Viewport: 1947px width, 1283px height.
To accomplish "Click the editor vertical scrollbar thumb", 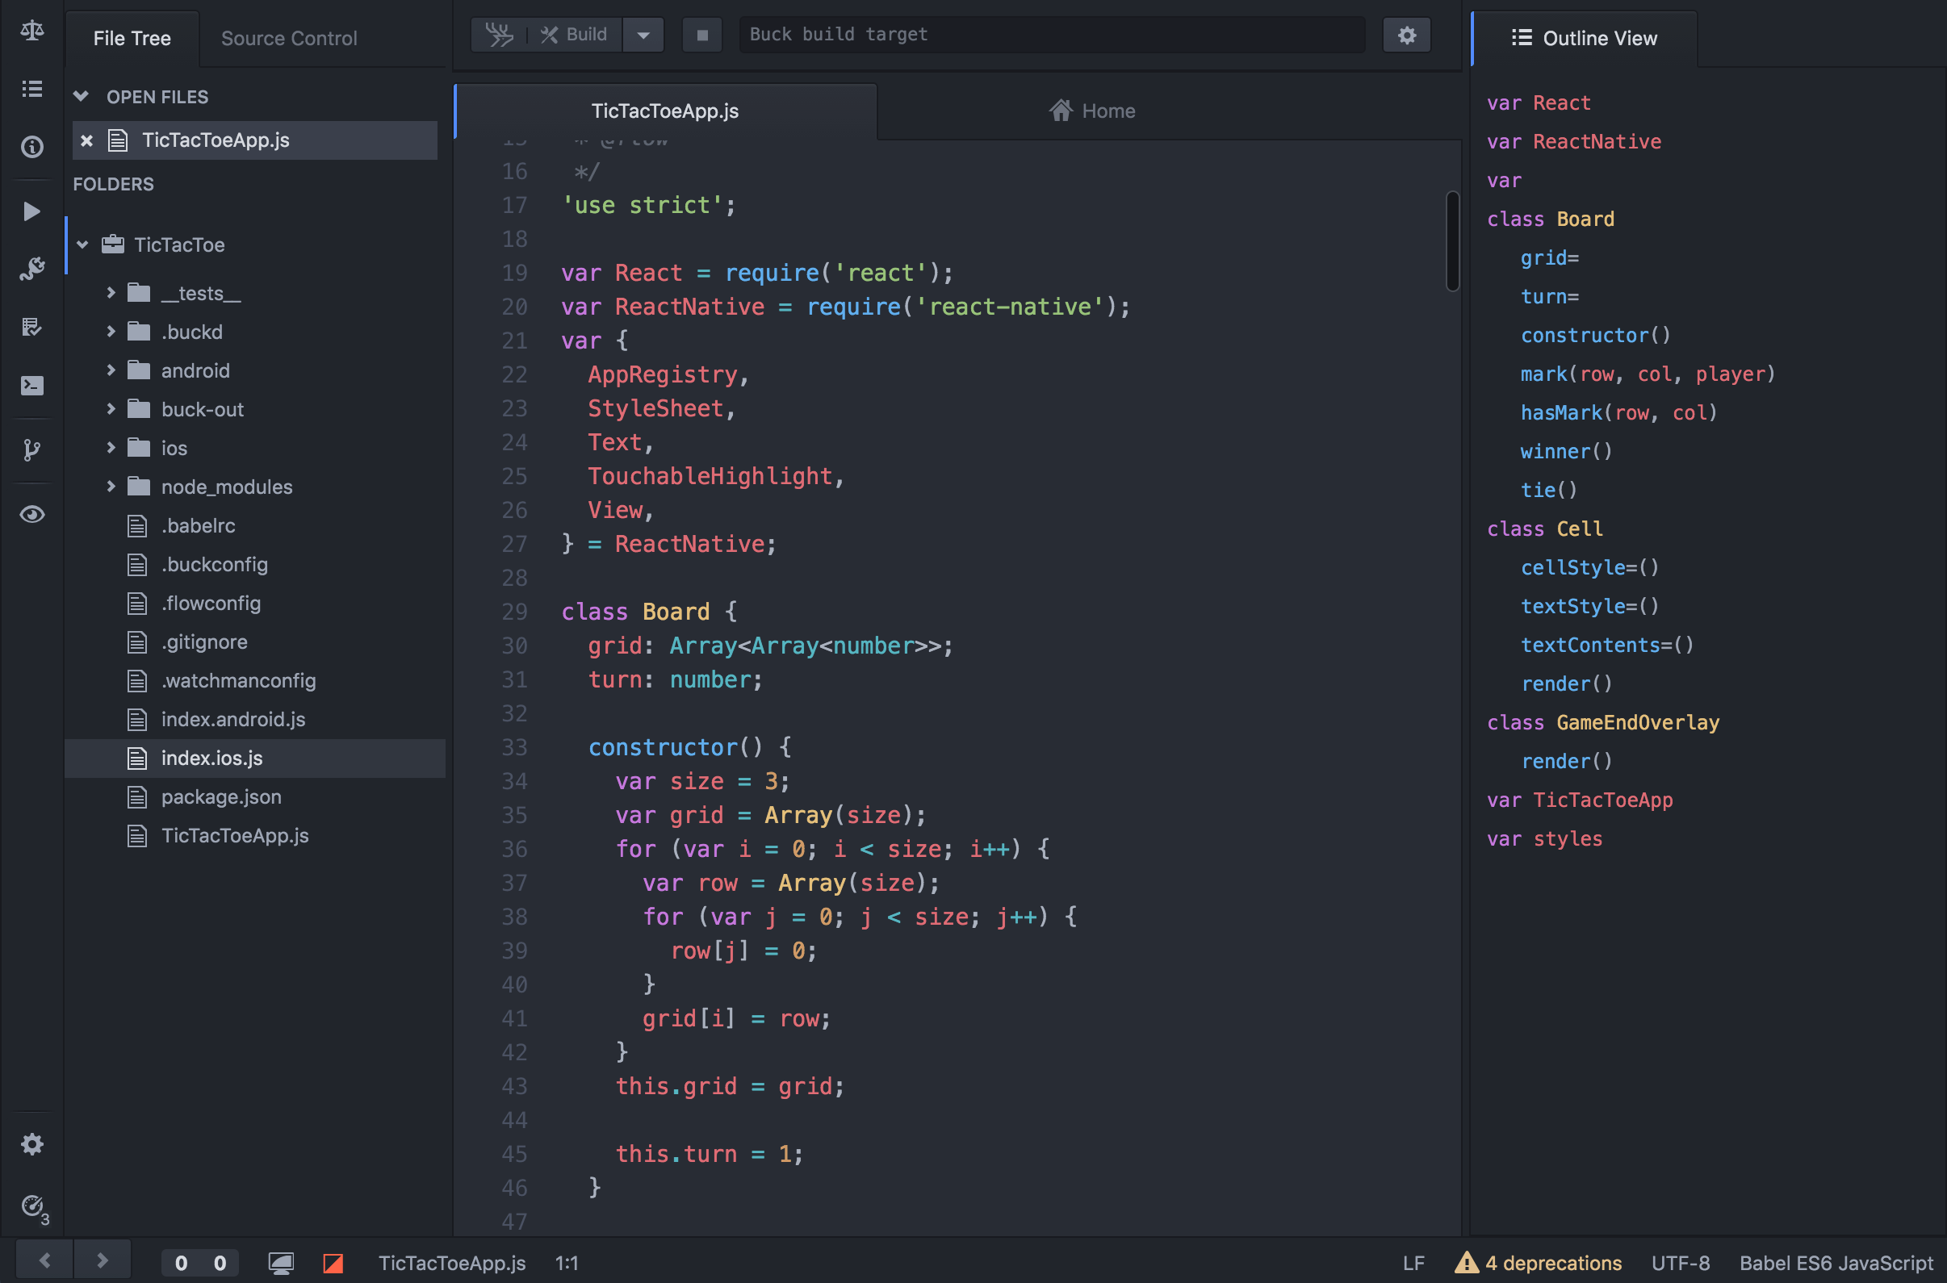I will (1452, 240).
